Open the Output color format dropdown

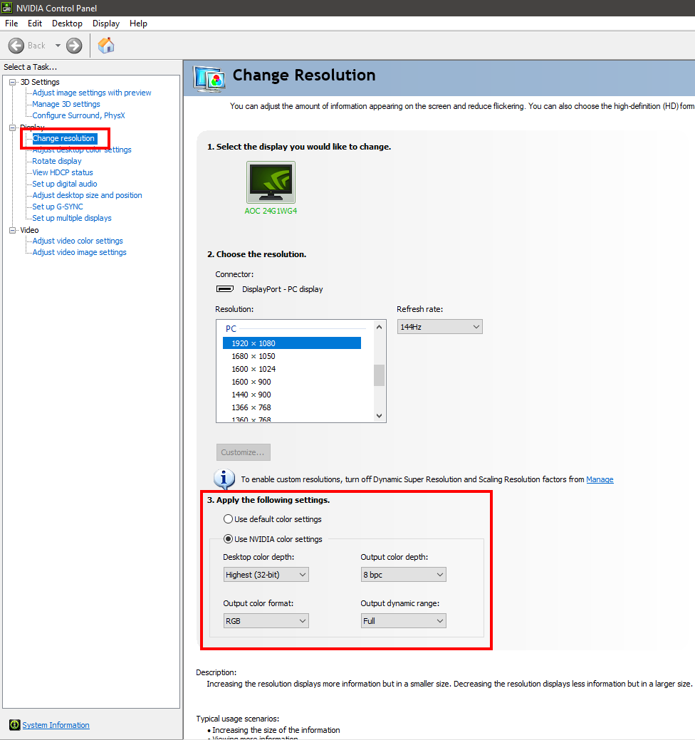(x=266, y=621)
